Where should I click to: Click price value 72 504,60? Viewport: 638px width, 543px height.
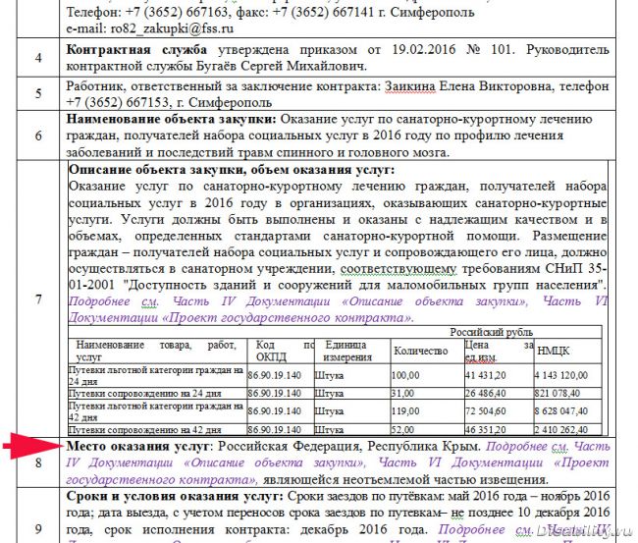486,411
